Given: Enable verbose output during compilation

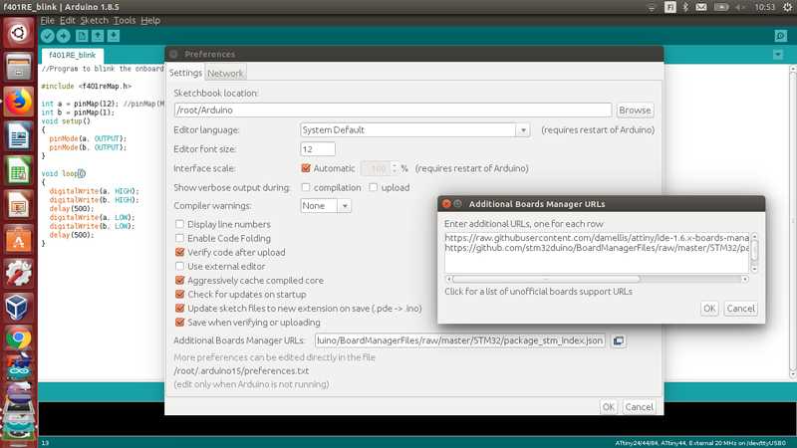Looking at the screenshot, I should click(306, 187).
